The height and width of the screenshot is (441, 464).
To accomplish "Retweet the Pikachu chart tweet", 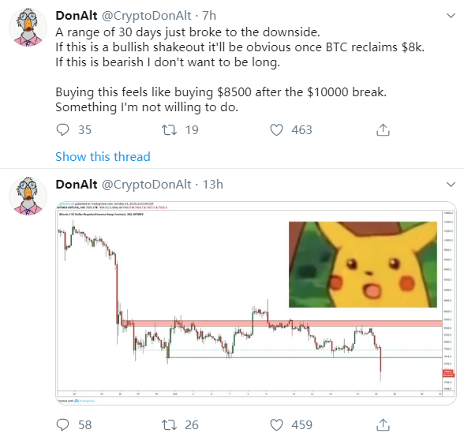I will [x=169, y=424].
